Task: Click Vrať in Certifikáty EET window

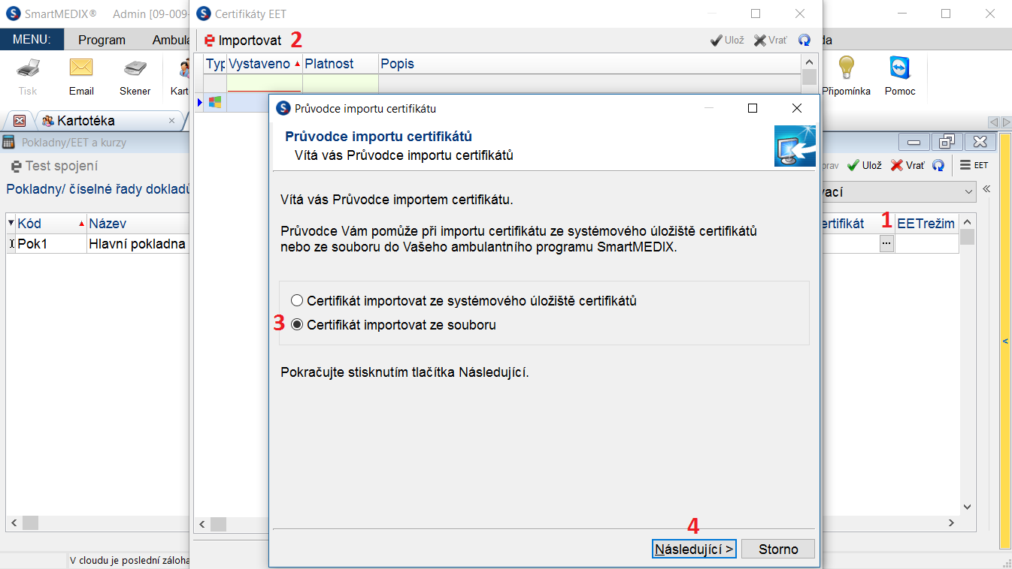Action: [x=771, y=41]
